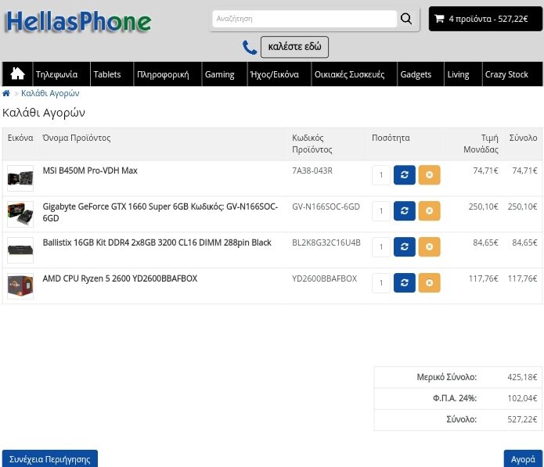
Task: Open the Οικιακές Συσκευές menu
Action: 354,74
